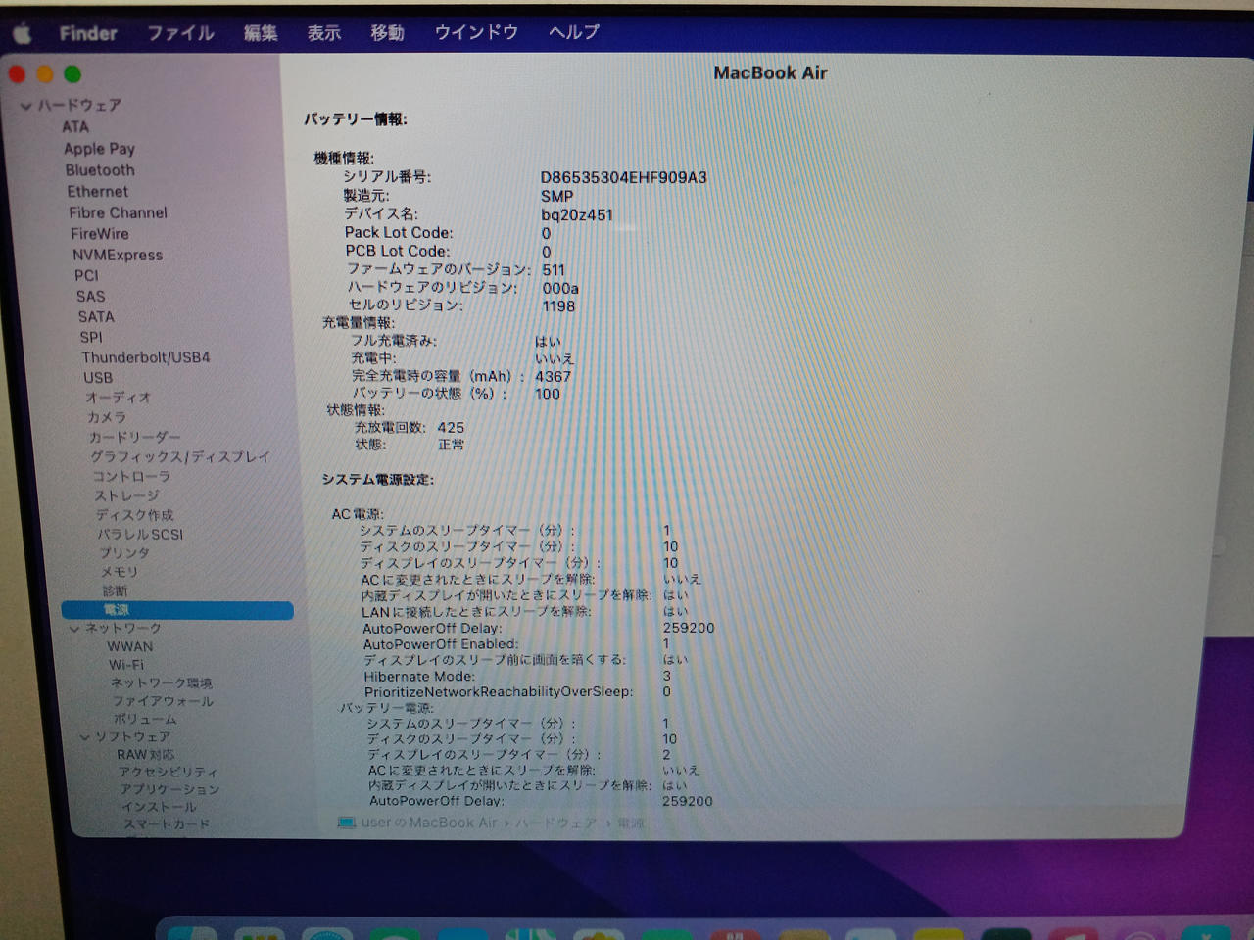The image size is (1254, 940).
Task: Select PCI in the sidebar
Action: (x=86, y=275)
